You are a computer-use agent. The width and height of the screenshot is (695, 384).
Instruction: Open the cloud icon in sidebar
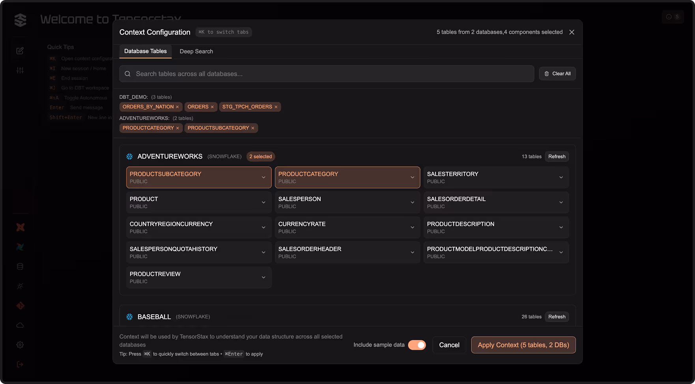point(20,325)
